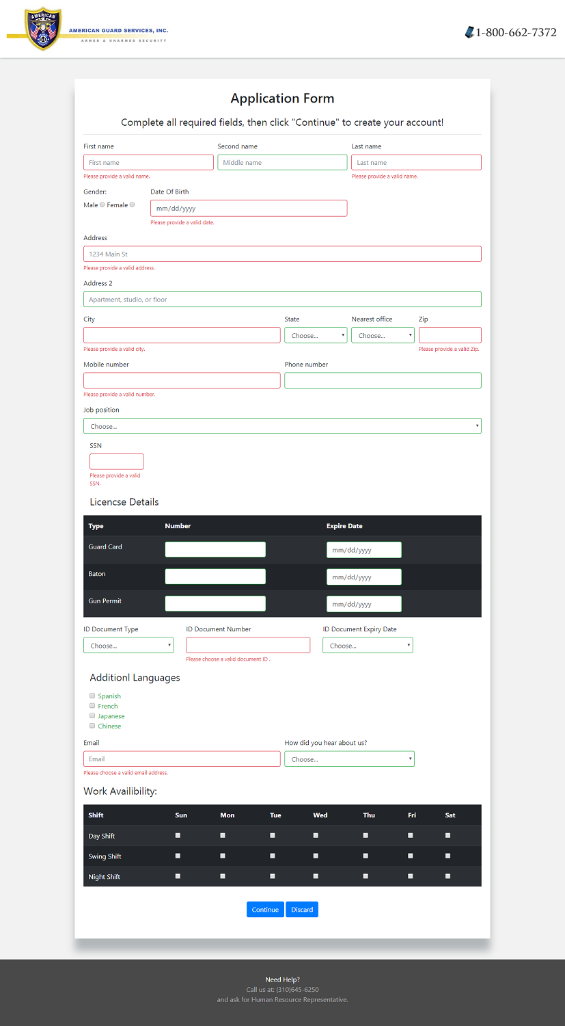Open the State dropdown
Viewport: 565px width, 1026px height.
[x=315, y=335]
